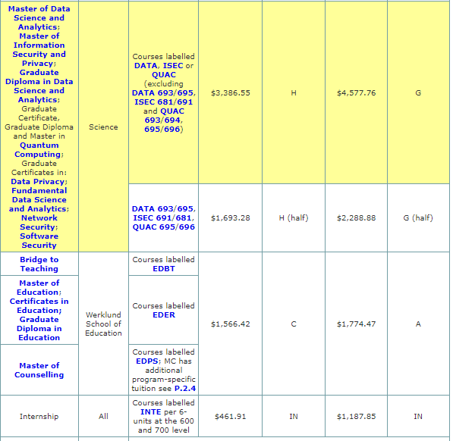Open the Software Security certificate link
453x441 pixels.
click(39, 240)
